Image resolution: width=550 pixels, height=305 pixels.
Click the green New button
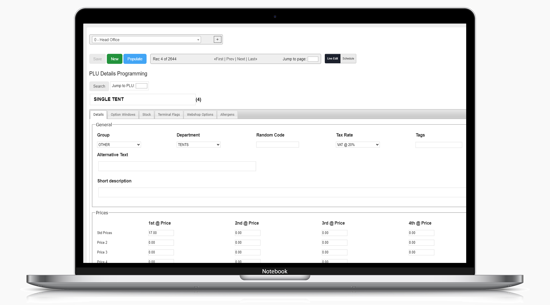[114, 59]
